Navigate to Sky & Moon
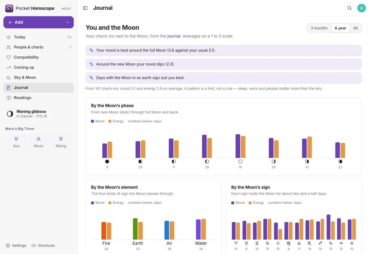 coord(39,78)
